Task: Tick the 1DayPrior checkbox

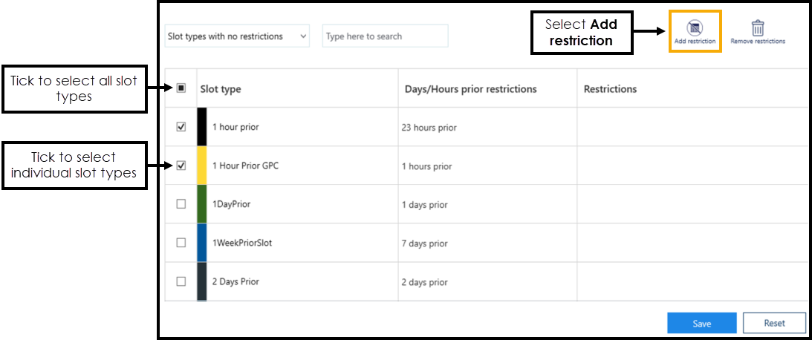Action: (181, 204)
